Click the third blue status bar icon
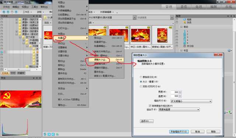 pos(53,134)
